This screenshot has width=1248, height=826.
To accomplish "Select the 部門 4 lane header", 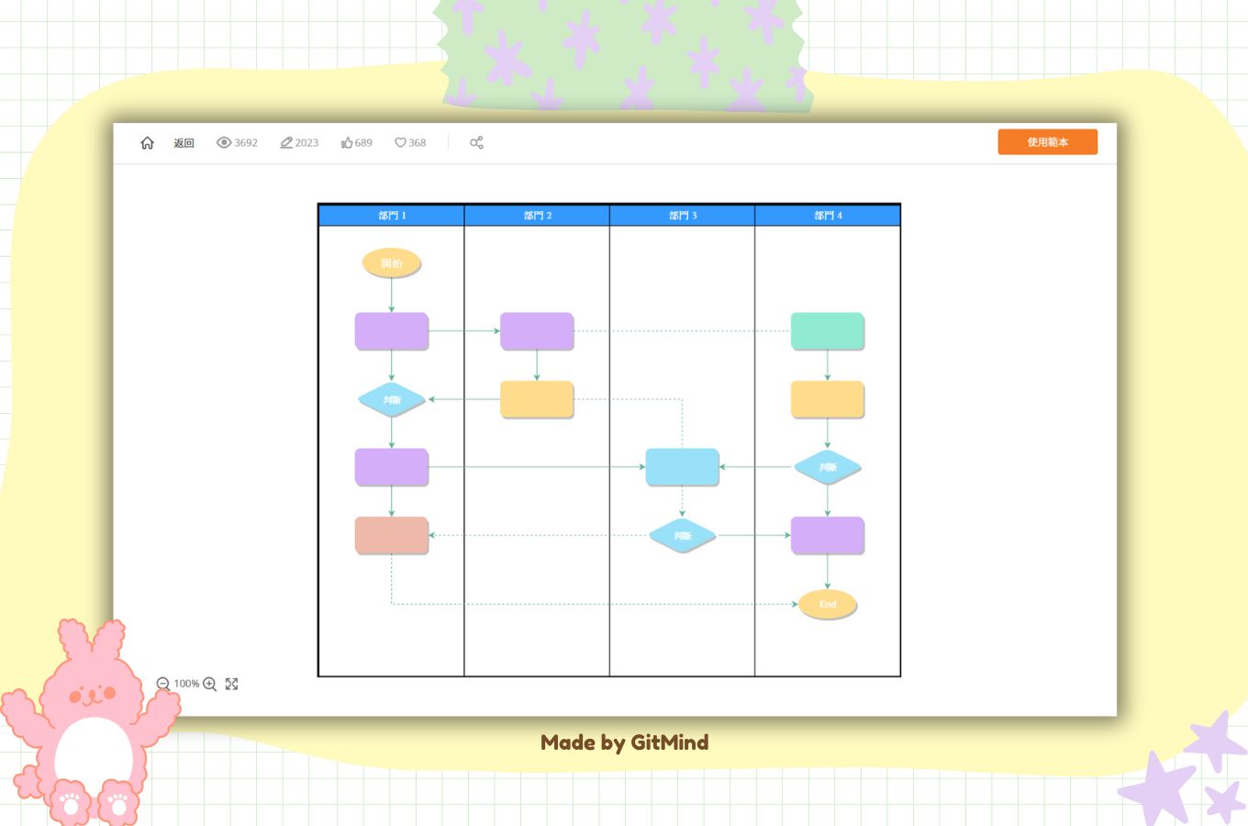I will coord(827,215).
